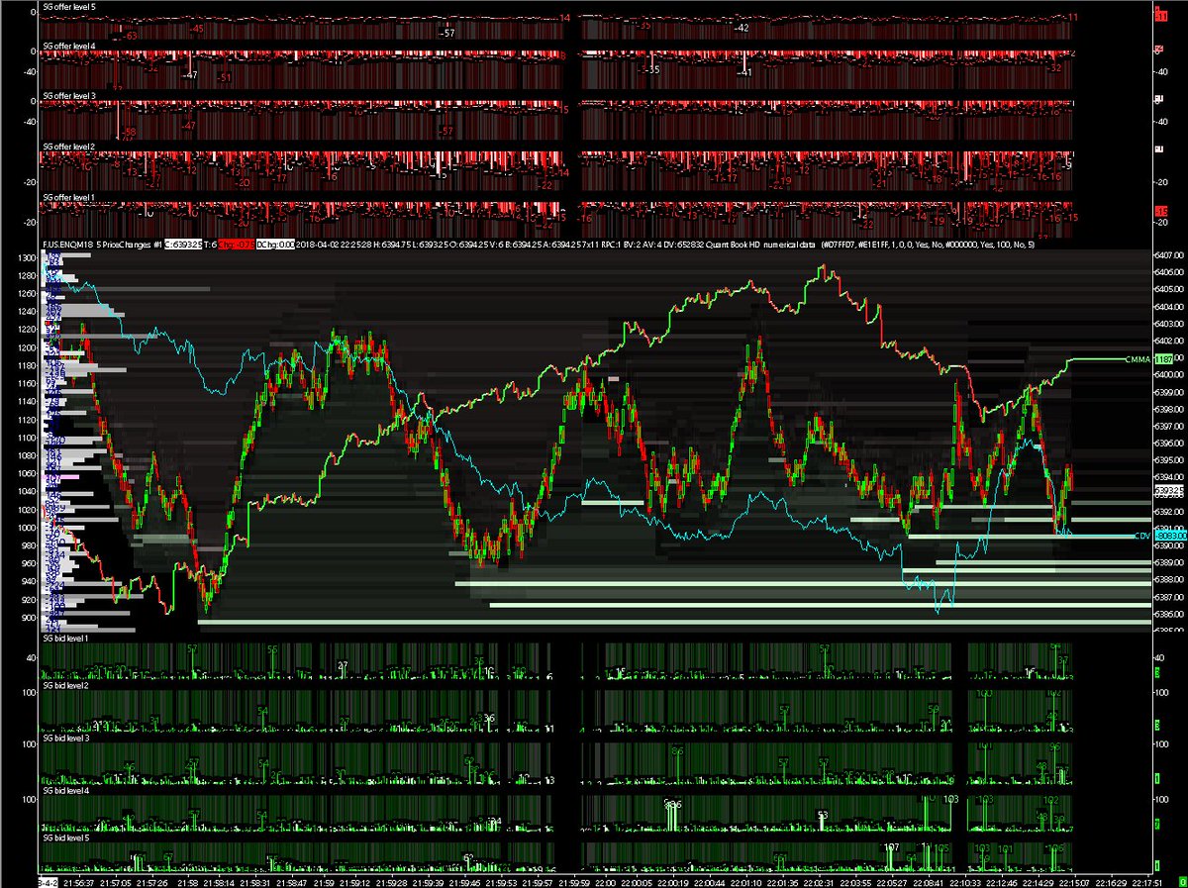
Task: Click the 6396.00 price axis label
Action: (1169, 444)
